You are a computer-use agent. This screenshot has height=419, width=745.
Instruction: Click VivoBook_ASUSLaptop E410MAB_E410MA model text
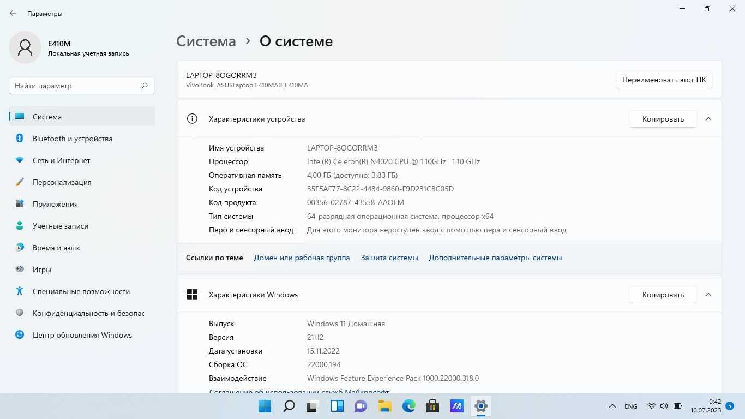coord(247,85)
